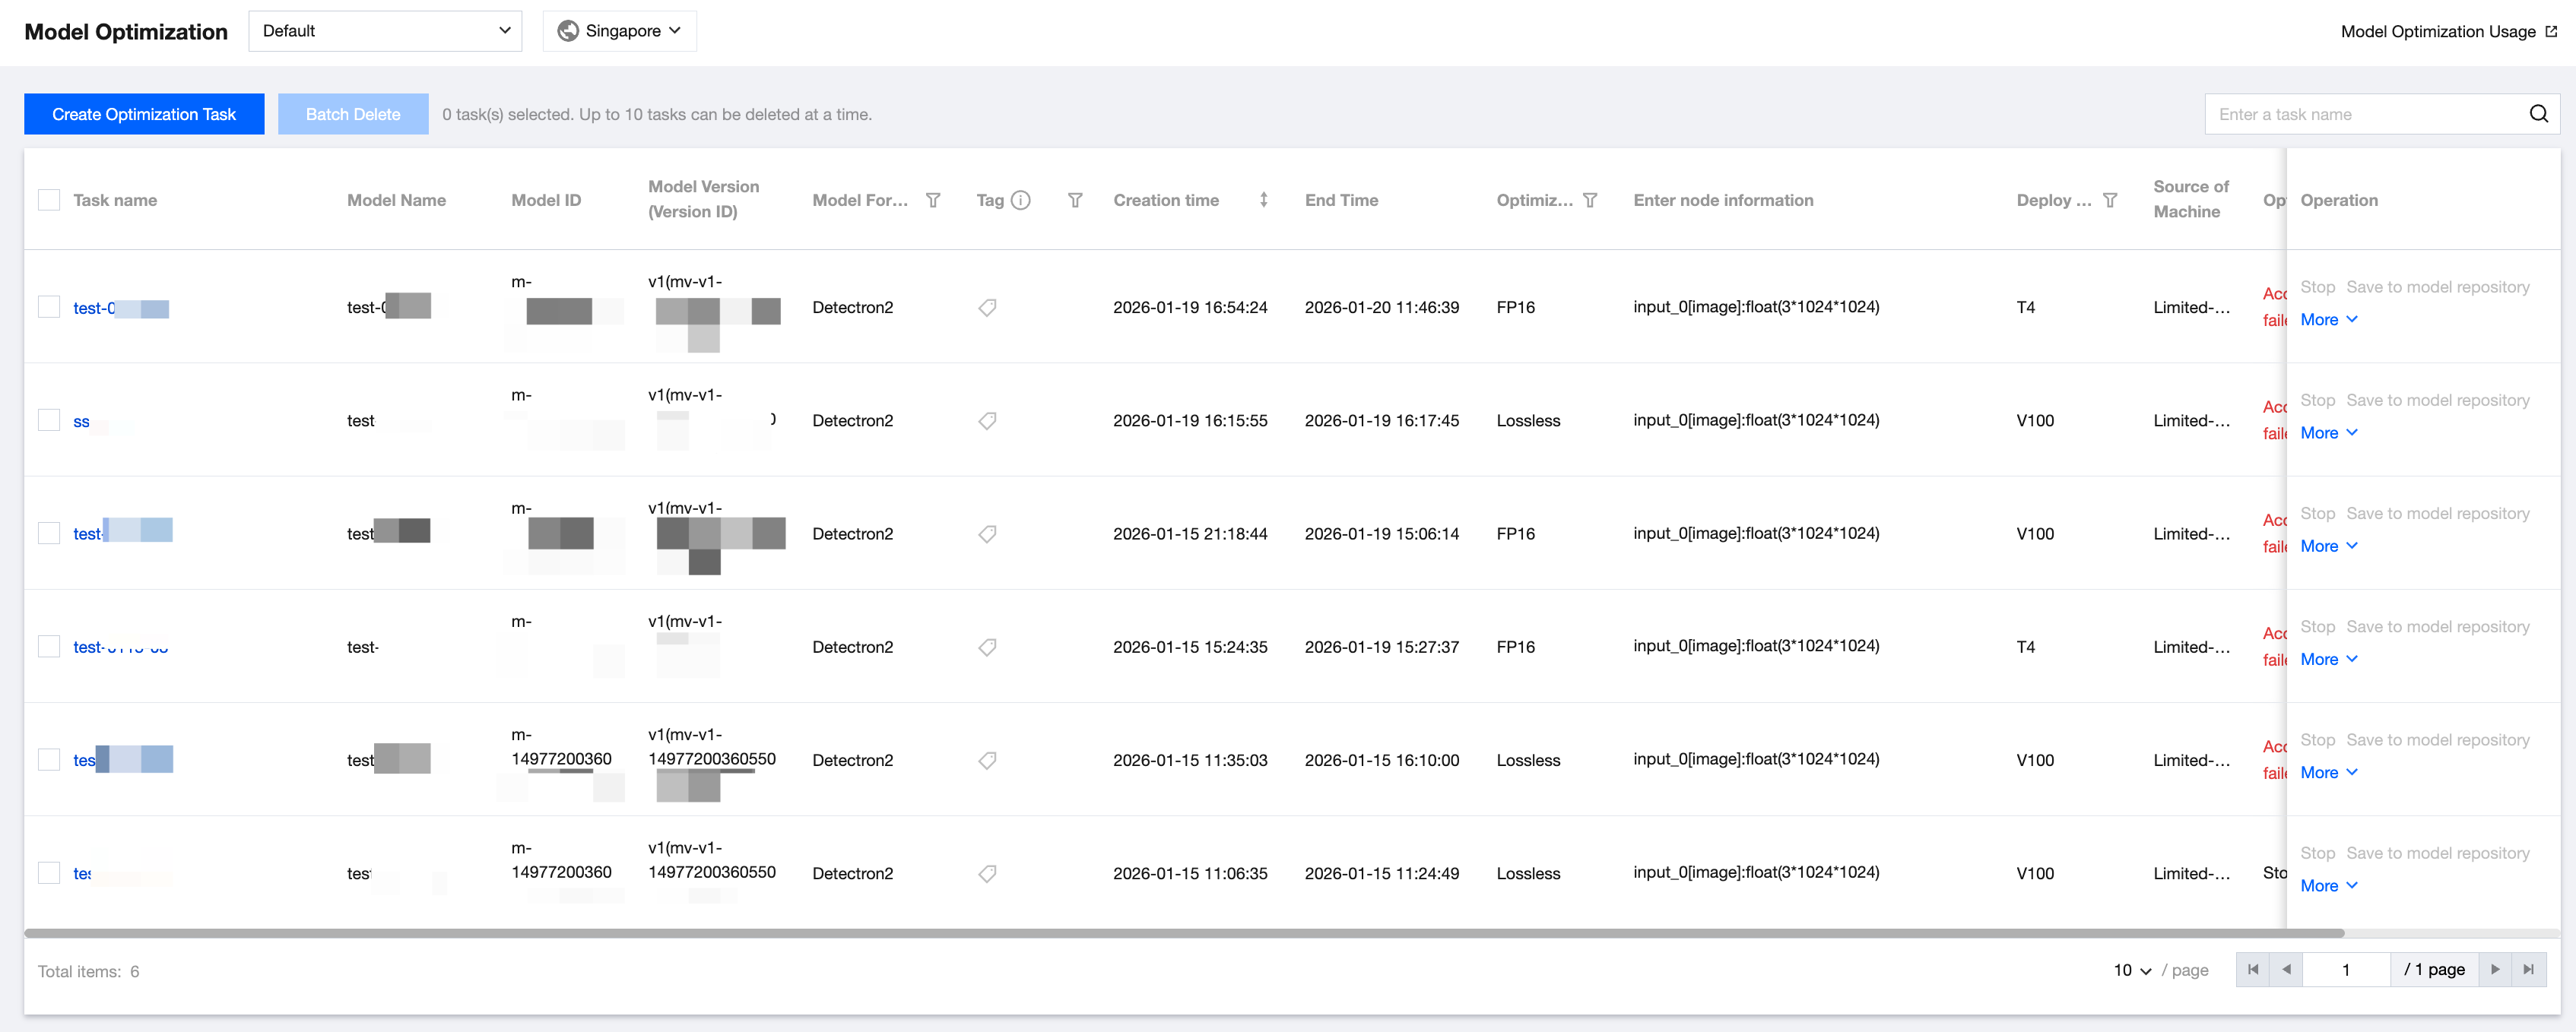Click Create Optimization Task button
The width and height of the screenshot is (2576, 1032).
(144, 114)
